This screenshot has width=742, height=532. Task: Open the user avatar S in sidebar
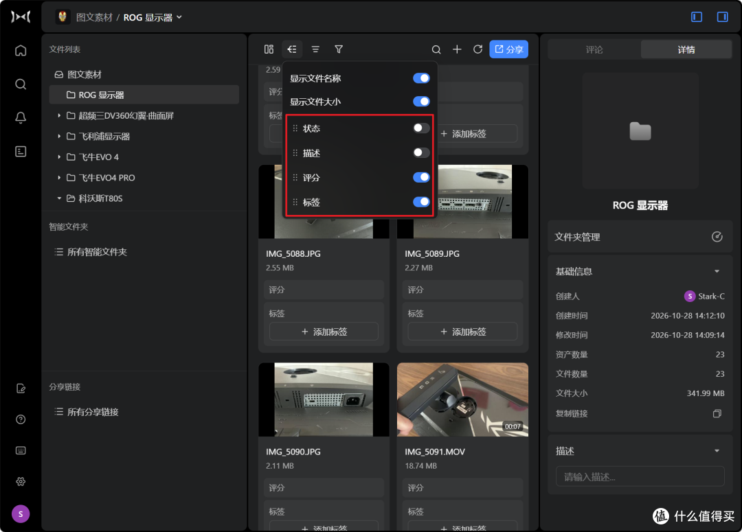point(21,514)
